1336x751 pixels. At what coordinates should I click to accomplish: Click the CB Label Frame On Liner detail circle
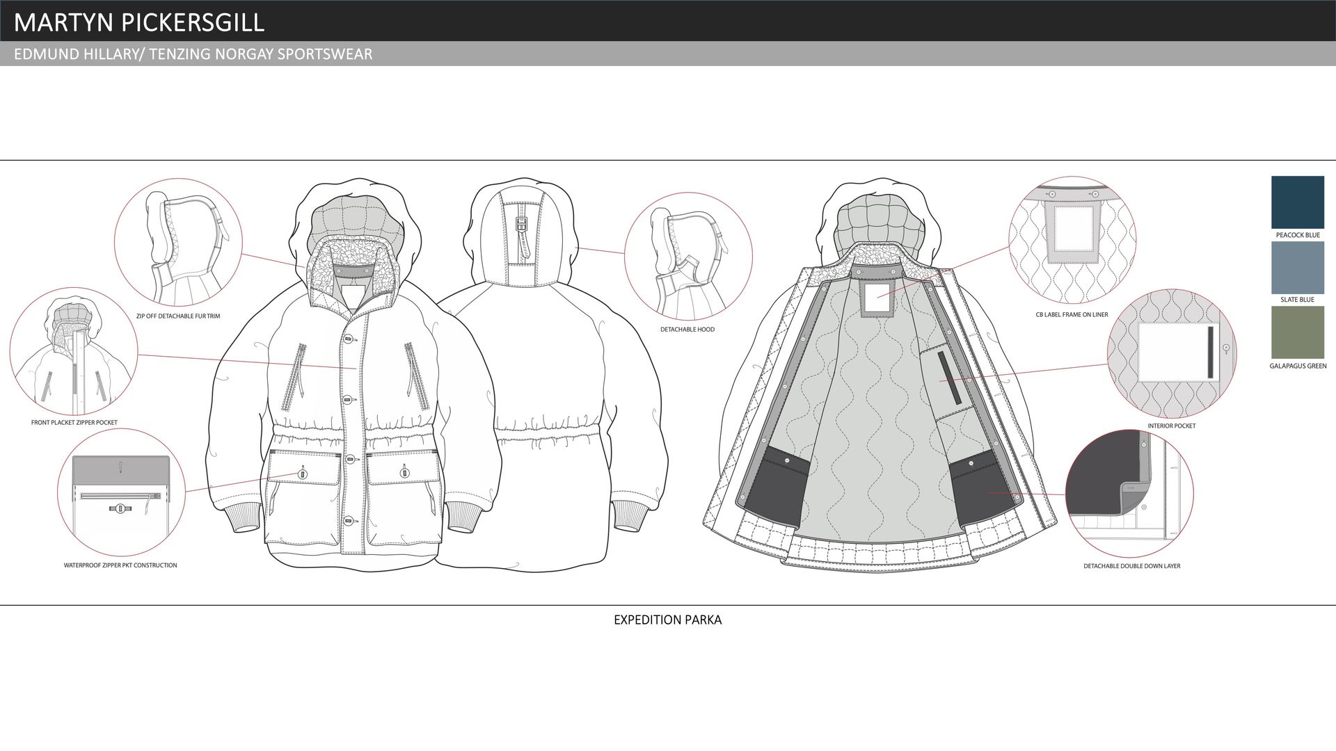pyautogui.click(x=1072, y=240)
